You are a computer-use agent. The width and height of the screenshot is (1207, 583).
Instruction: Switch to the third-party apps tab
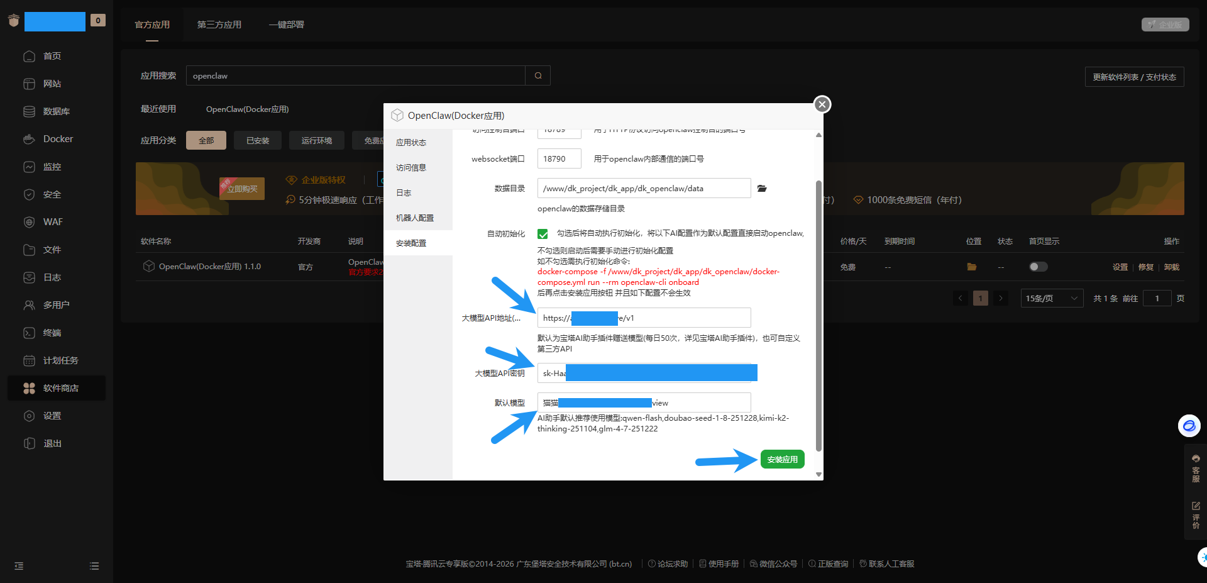click(x=219, y=25)
